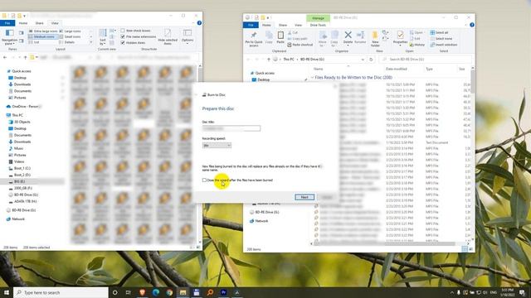Toggle Item check boxes in left window

(123, 31)
